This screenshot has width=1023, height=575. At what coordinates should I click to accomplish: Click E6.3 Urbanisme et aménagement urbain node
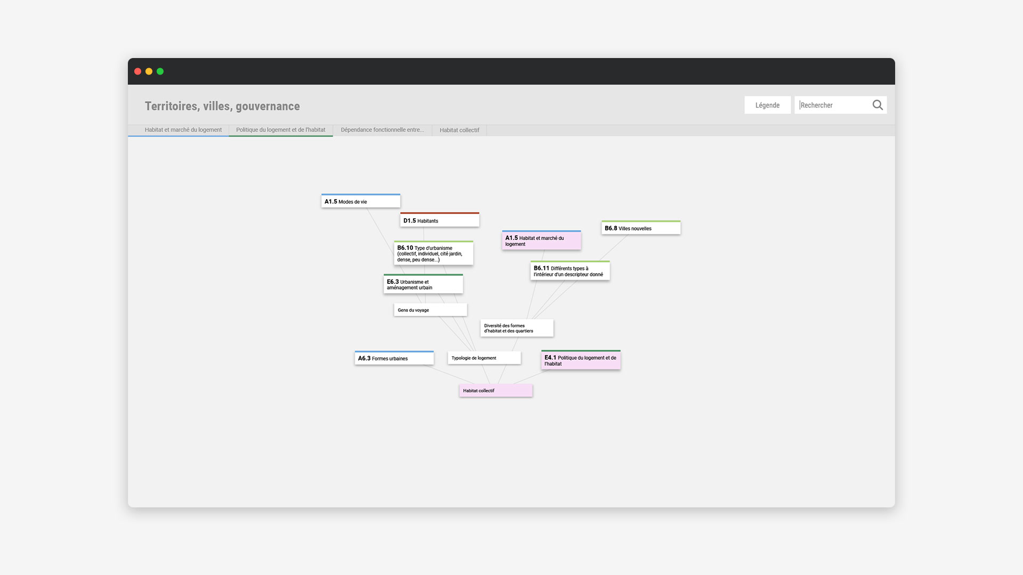423,284
